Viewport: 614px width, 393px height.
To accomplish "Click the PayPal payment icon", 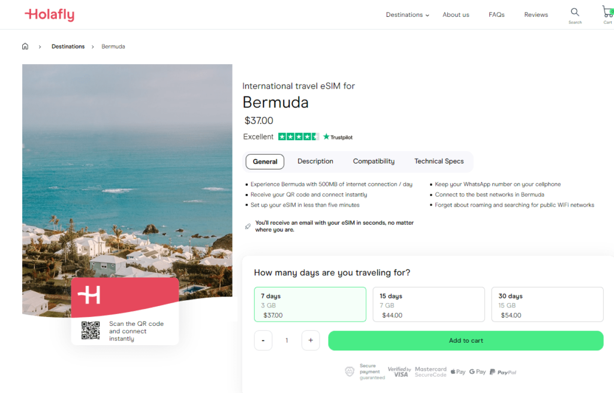I will click(x=503, y=372).
